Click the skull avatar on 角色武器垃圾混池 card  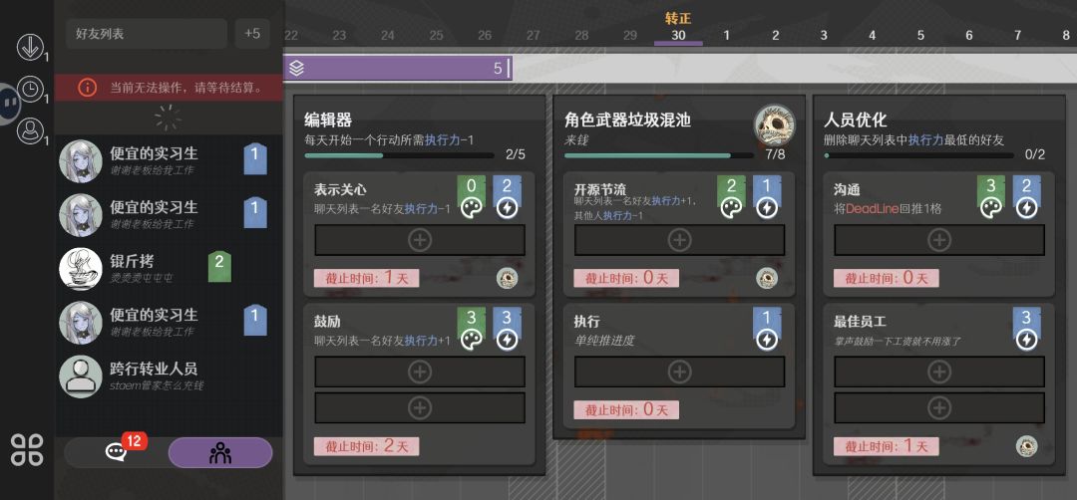(775, 125)
